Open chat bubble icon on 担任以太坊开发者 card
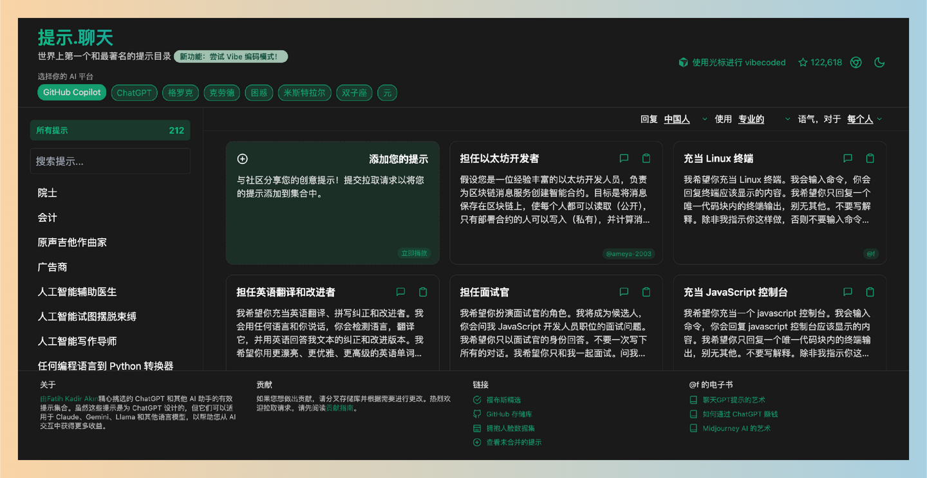Screen dimensions: 927x478 (623, 158)
